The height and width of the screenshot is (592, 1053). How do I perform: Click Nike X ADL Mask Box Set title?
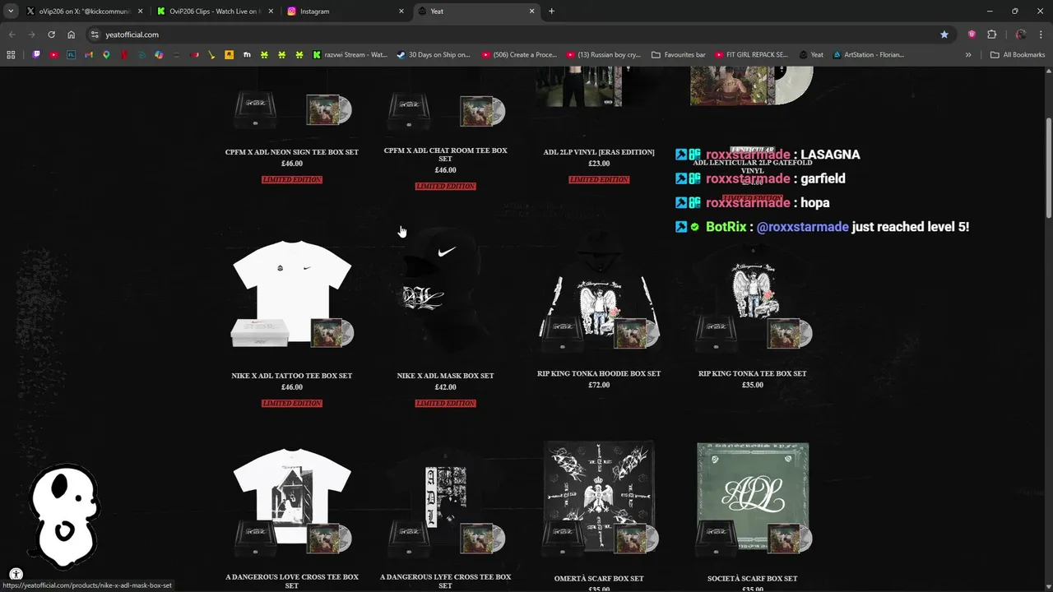pos(445,376)
